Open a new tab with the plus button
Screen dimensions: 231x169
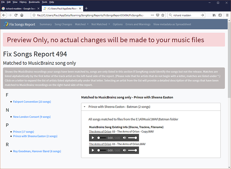click(x=86, y=9)
